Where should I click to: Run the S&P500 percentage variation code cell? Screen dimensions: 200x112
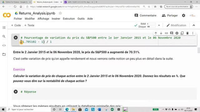click(x=16, y=38)
